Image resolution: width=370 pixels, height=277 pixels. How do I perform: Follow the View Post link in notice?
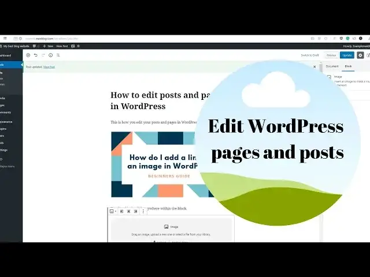point(49,67)
